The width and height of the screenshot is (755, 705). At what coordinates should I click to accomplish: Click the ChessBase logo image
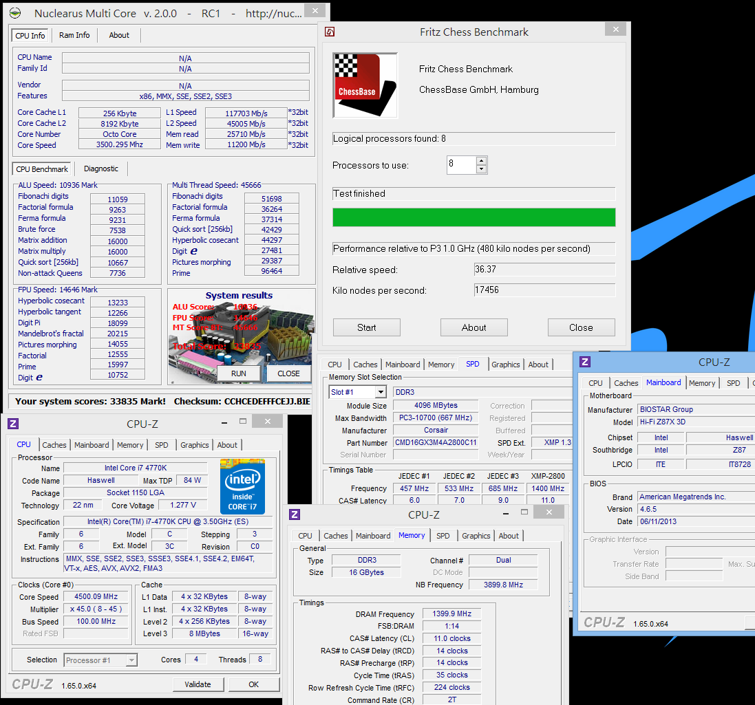coord(365,85)
